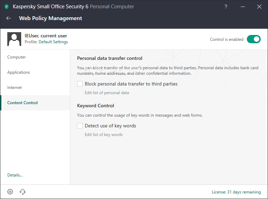Click the Kaspersky shield logo icon
Screen dimensions: 268x199
click(7, 7)
